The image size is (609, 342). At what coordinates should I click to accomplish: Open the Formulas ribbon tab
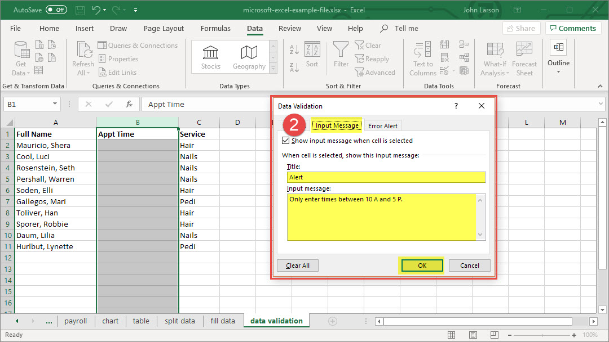(215, 29)
